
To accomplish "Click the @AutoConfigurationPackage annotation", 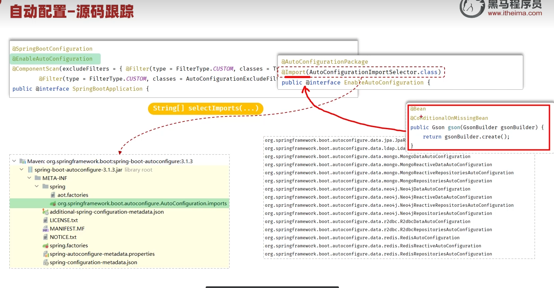I will 325,62.
